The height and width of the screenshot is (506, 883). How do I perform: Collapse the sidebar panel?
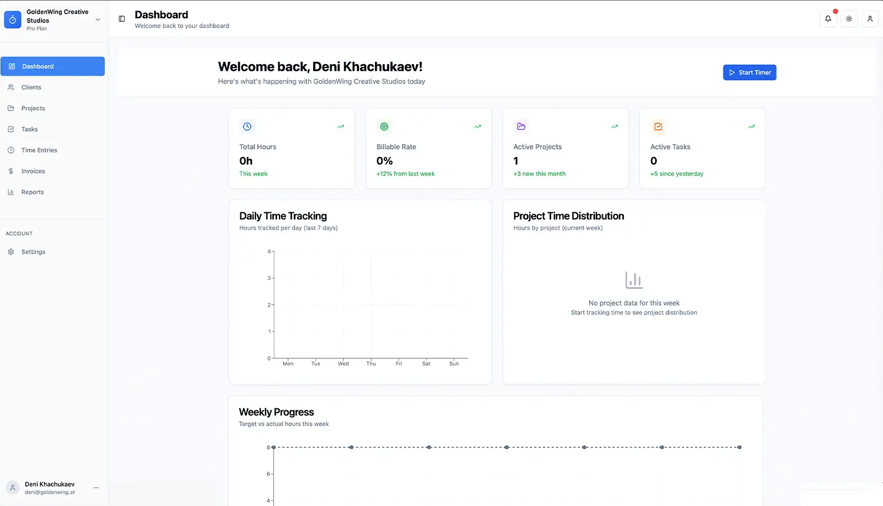122,19
